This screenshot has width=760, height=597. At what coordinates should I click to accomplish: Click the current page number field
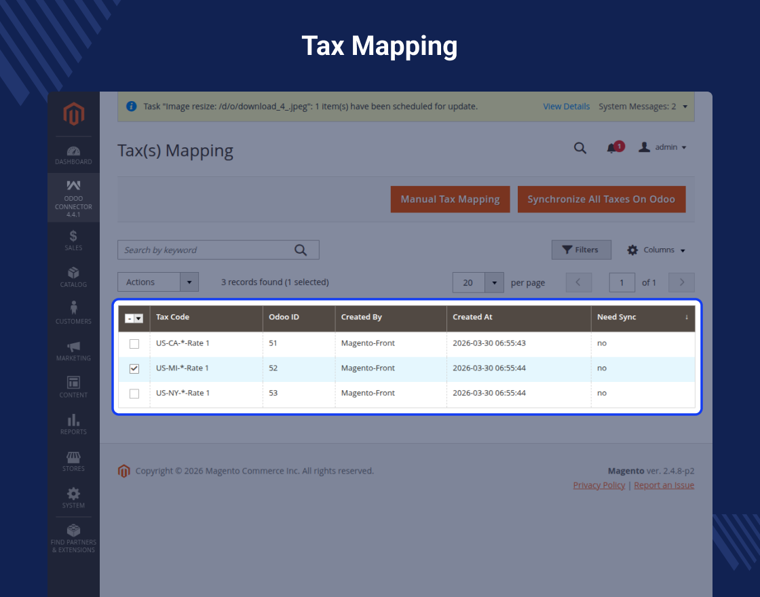tap(622, 282)
